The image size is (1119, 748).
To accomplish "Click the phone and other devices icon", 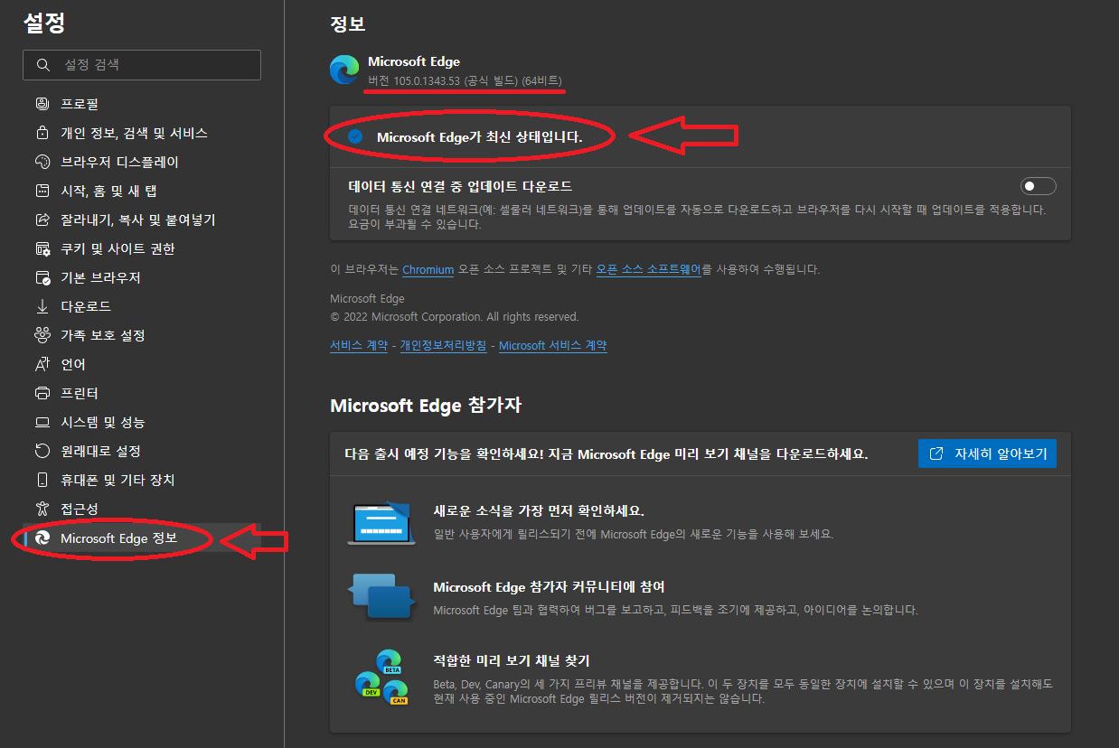I will coord(42,480).
